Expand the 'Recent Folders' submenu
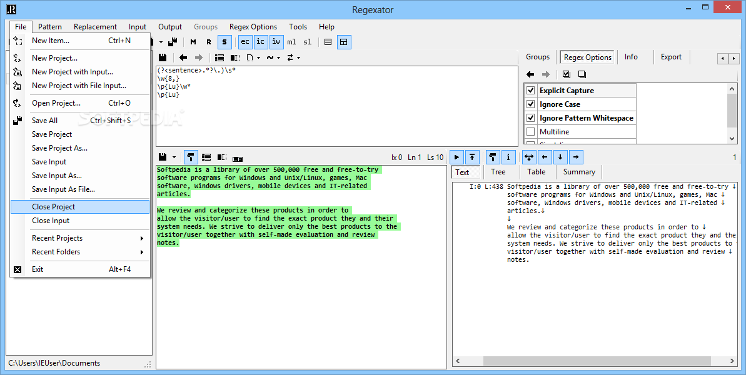The image size is (746, 375). point(80,252)
